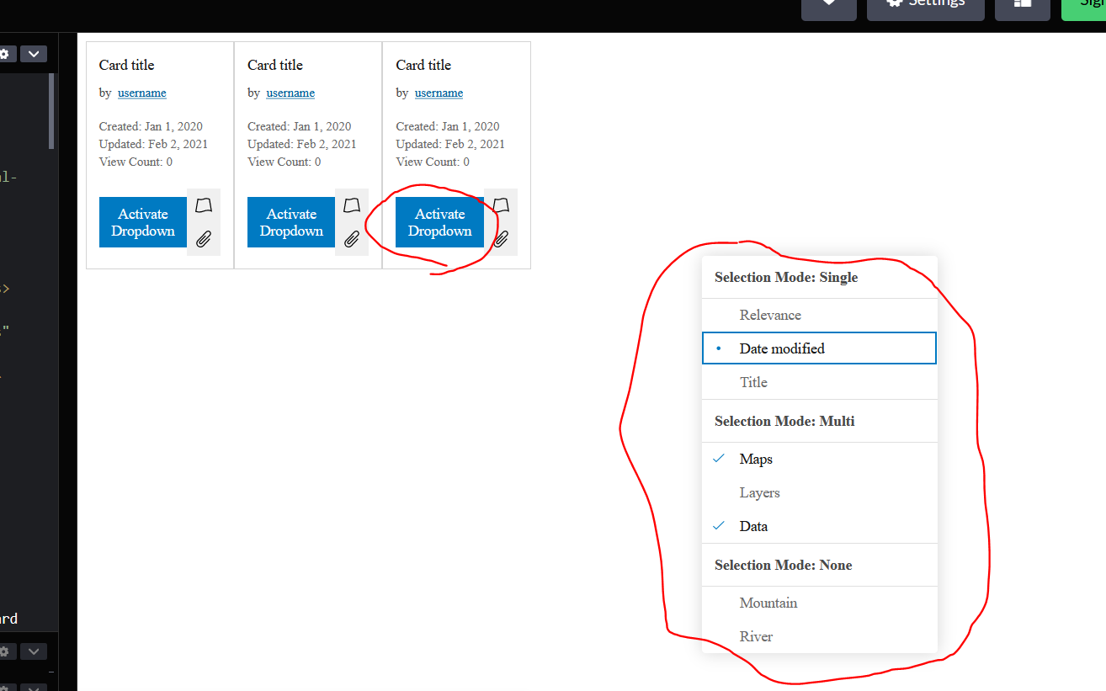Viewport: 1106px width, 691px height.
Task: Open Settings using the gear icon
Action: [925, 3]
